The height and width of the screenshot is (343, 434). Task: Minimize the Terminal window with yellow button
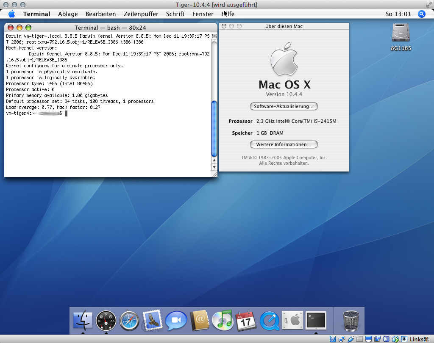(19, 28)
